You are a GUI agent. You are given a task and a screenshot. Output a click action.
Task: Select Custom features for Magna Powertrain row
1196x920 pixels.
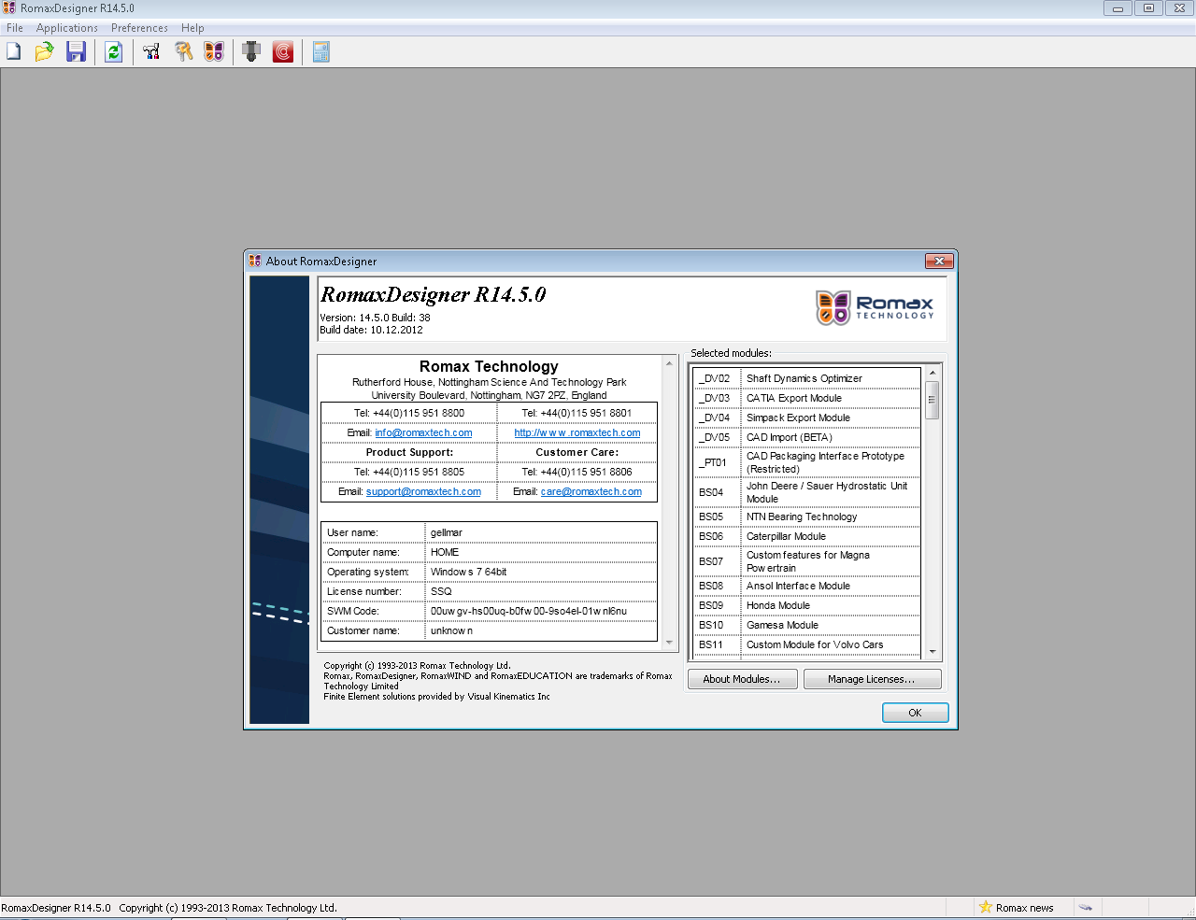point(807,561)
